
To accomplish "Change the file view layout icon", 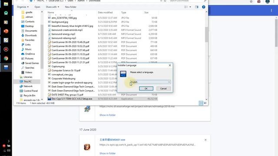I will (186, 7).
